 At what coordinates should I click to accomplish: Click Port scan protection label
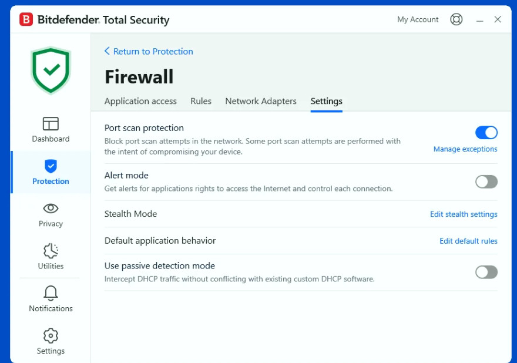[x=144, y=128]
